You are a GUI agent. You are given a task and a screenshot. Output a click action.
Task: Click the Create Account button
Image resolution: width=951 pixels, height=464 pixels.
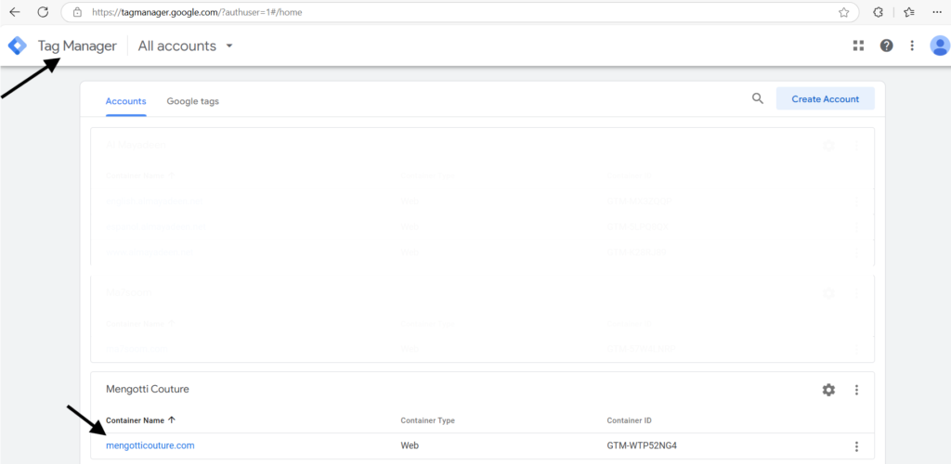coord(826,98)
